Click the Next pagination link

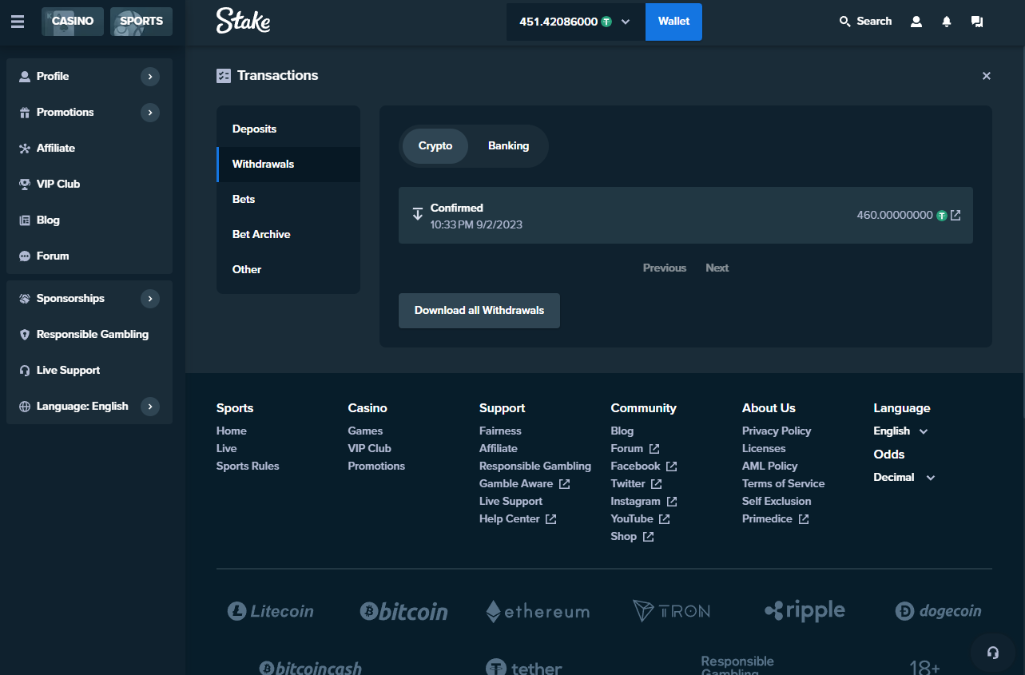pyautogui.click(x=717, y=268)
